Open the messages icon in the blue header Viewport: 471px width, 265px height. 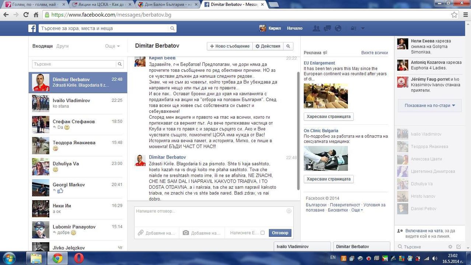[327, 28]
